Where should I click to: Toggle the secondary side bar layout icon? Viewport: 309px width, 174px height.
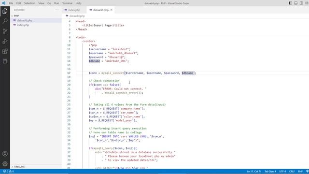[x=301, y=3]
